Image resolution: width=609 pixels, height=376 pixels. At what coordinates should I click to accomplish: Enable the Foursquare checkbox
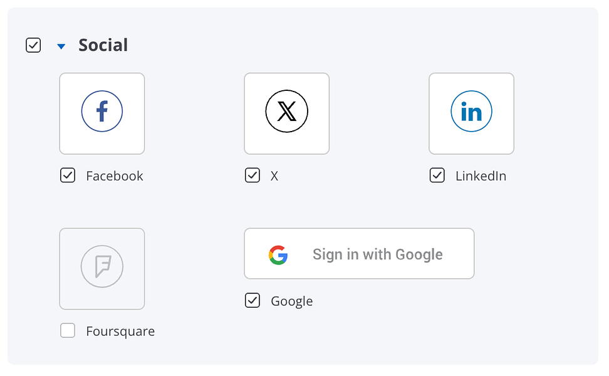pyautogui.click(x=68, y=331)
